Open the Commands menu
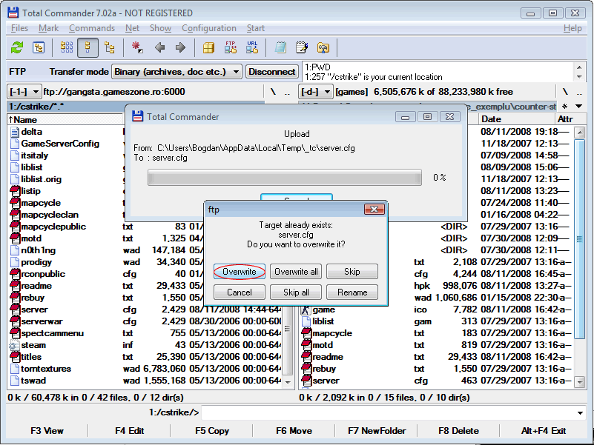594x445 pixels. [91, 28]
